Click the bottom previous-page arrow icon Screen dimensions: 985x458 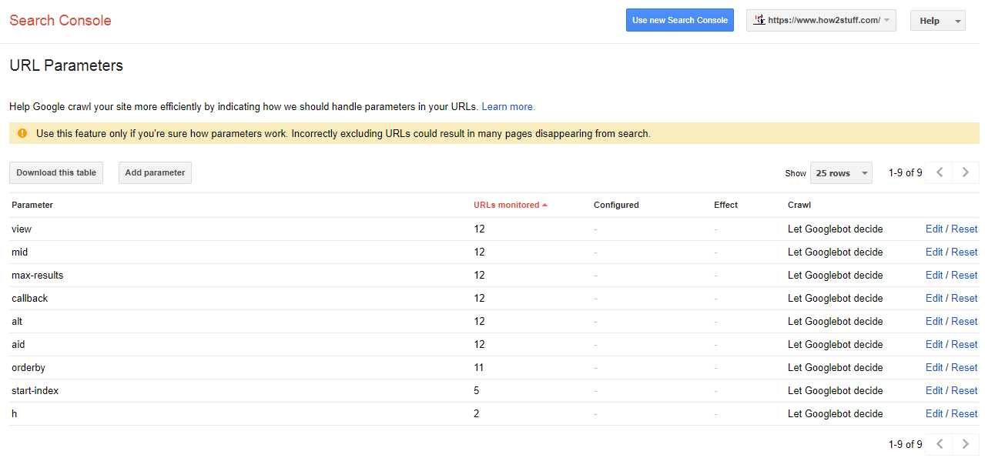click(939, 444)
